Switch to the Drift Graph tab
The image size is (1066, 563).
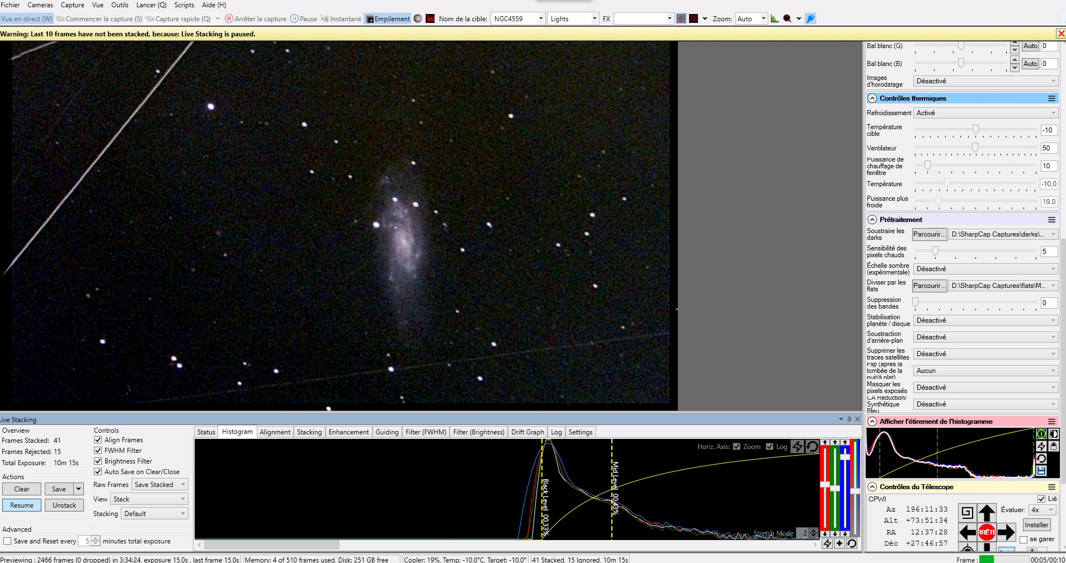click(x=527, y=432)
